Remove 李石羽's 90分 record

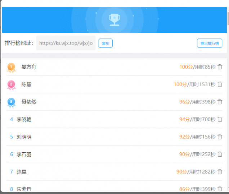click(220, 154)
